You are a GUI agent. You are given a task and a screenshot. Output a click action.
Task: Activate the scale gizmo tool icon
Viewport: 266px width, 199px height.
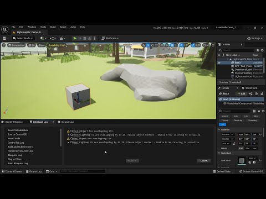156,45
